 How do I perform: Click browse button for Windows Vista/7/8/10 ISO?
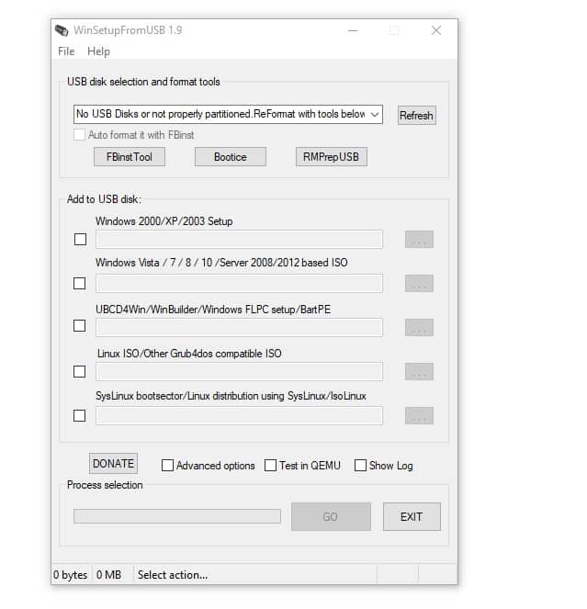click(419, 284)
